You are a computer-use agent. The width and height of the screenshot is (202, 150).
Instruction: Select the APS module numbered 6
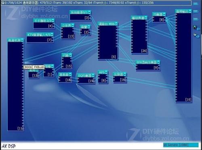pyautogui.click(x=103, y=77)
